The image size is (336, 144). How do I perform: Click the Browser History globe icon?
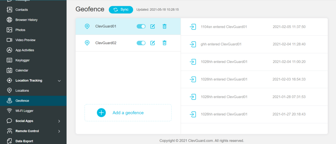click(10, 20)
